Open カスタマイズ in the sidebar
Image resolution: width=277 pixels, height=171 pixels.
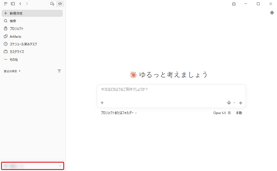[x=32, y=52]
